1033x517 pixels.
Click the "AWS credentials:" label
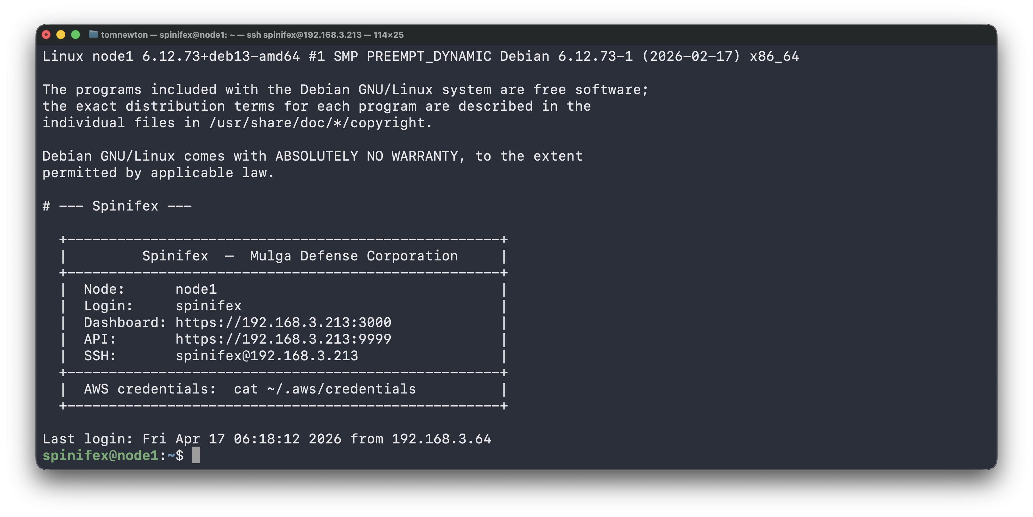[x=150, y=389]
